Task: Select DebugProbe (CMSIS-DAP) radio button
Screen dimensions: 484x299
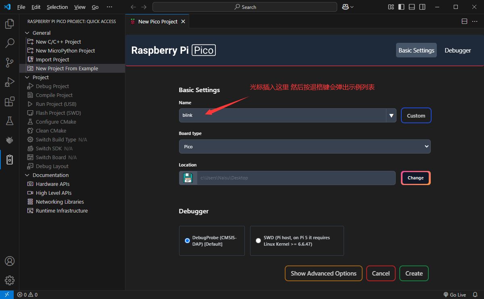Action: [x=187, y=240]
